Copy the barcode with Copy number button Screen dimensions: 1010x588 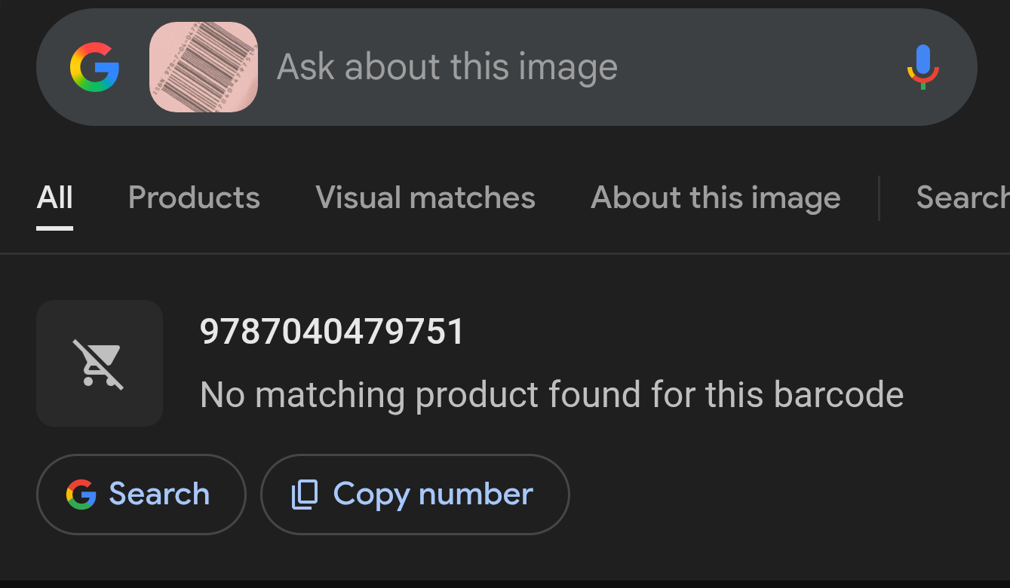click(415, 495)
